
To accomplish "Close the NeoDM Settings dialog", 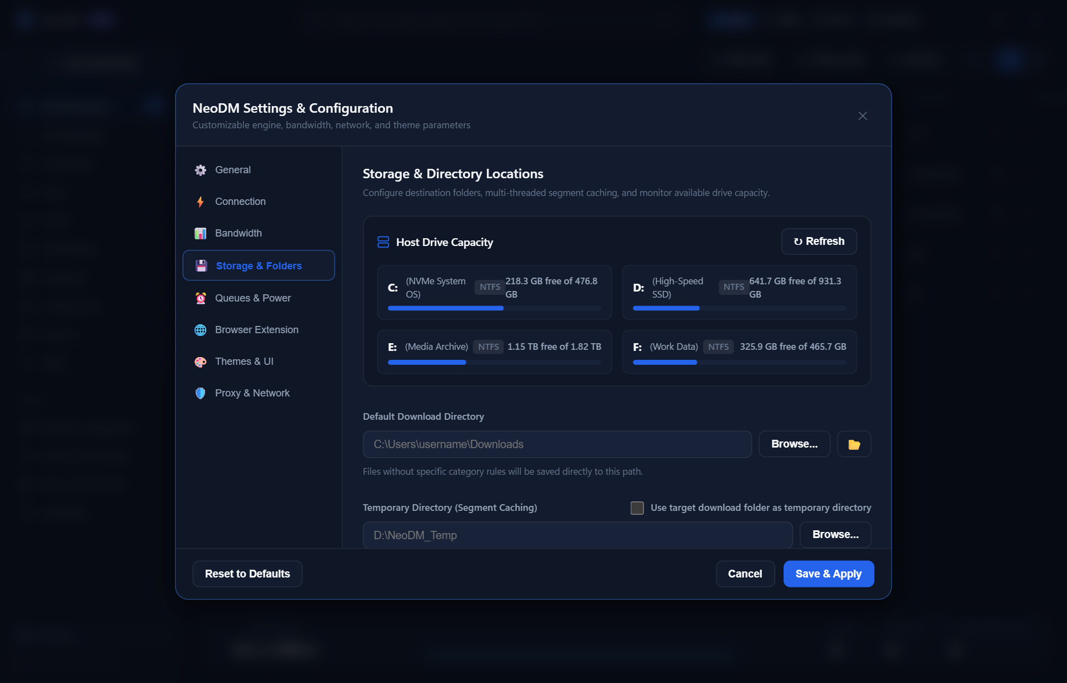I will (862, 115).
